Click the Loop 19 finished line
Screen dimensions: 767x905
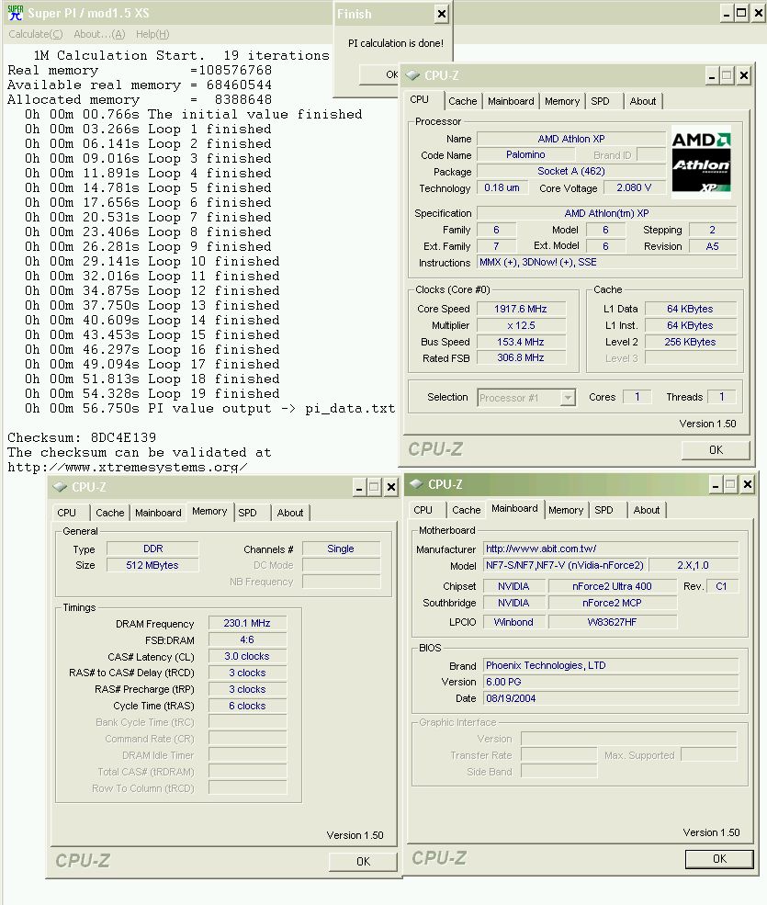[x=152, y=393]
